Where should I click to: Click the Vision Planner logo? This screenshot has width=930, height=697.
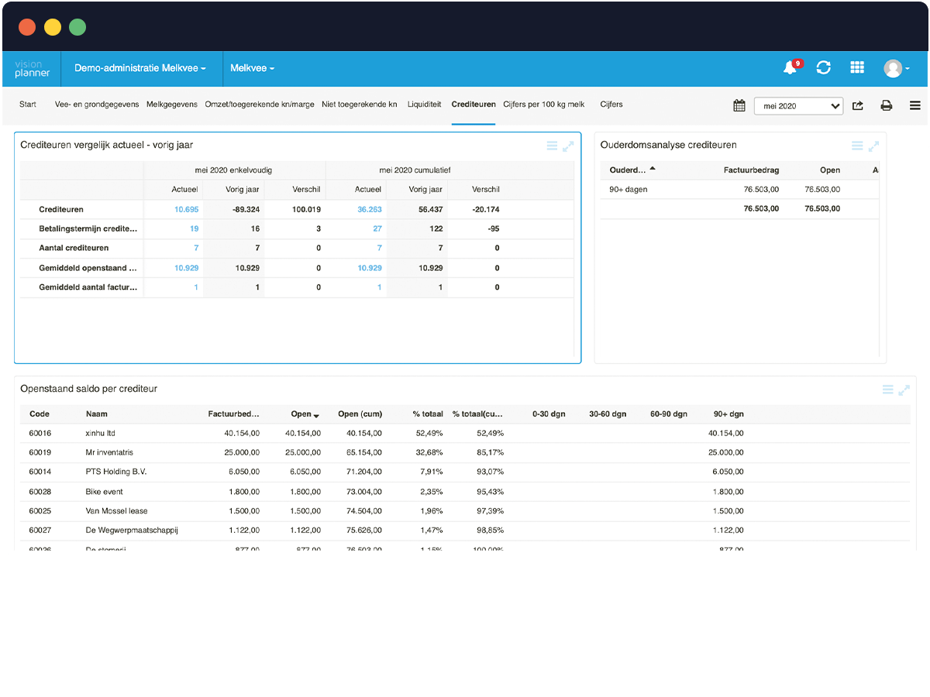click(x=32, y=68)
